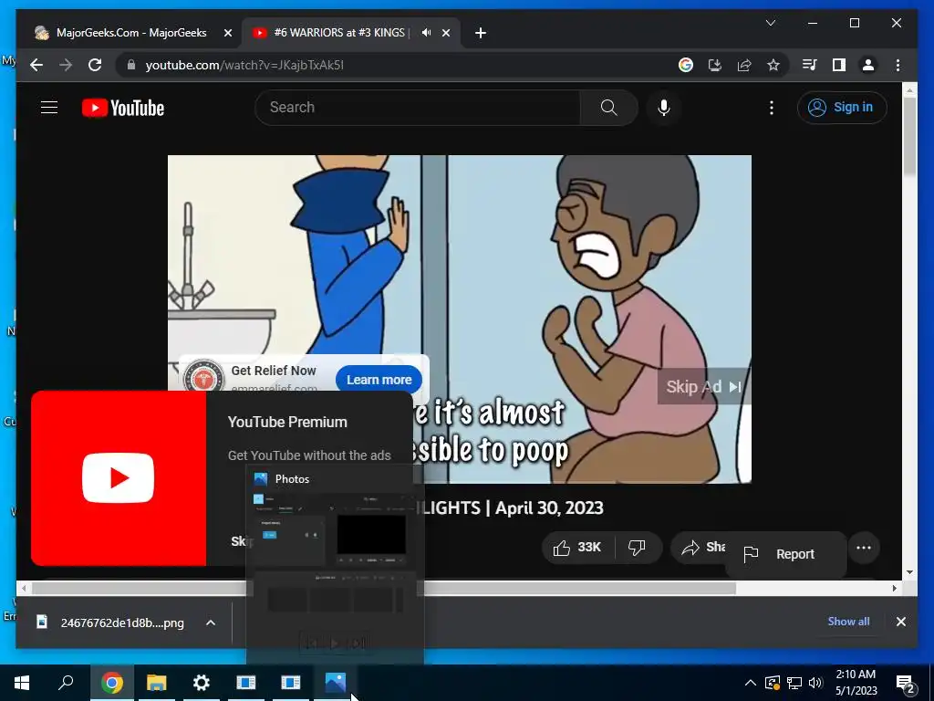Screen dimensions: 934x701
Task: Skip the video advertisement
Action: point(703,386)
